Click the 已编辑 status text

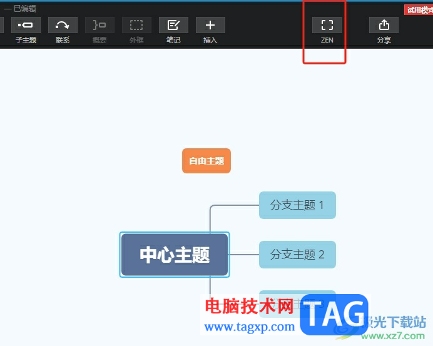pos(24,9)
